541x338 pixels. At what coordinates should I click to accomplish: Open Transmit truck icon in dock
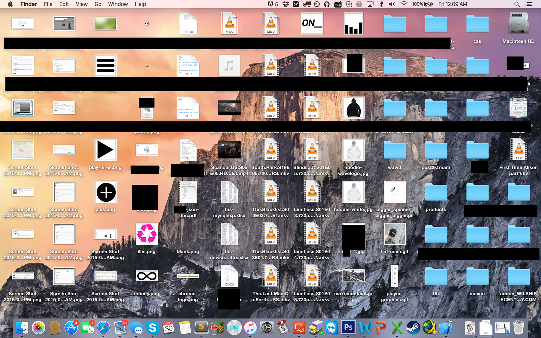click(x=316, y=327)
